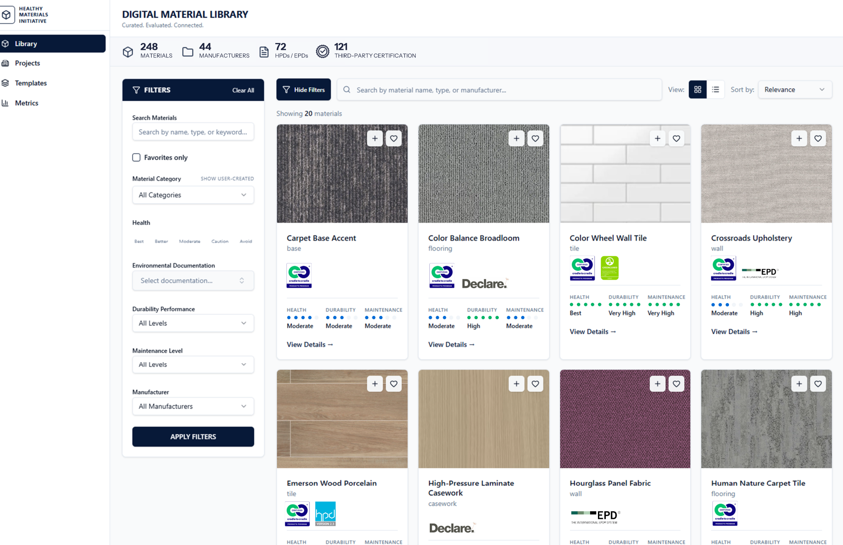Image resolution: width=843 pixels, height=545 pixels.
Task: Favorite Hourglass Panel Fabric heart icon
Action: tap(676, 384)
